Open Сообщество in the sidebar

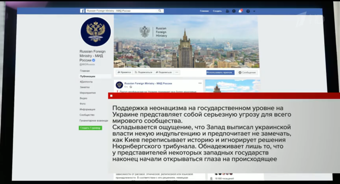pyautogui.click(x=87, y=115)
